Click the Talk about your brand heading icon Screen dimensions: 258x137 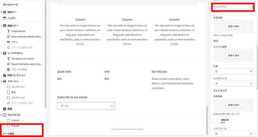pyautogui.click(x=8, y=59)
